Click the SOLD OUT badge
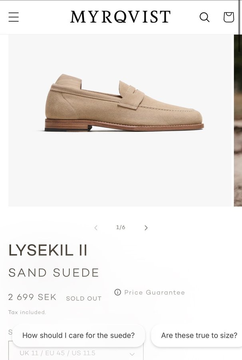 pos(83,298)
